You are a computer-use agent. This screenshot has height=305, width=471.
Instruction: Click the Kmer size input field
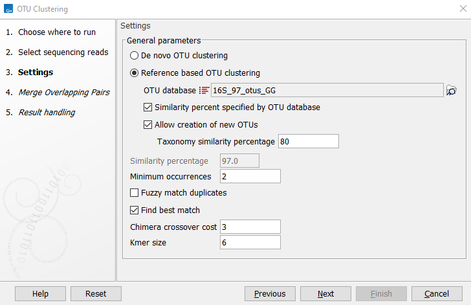tap(250, 242)
